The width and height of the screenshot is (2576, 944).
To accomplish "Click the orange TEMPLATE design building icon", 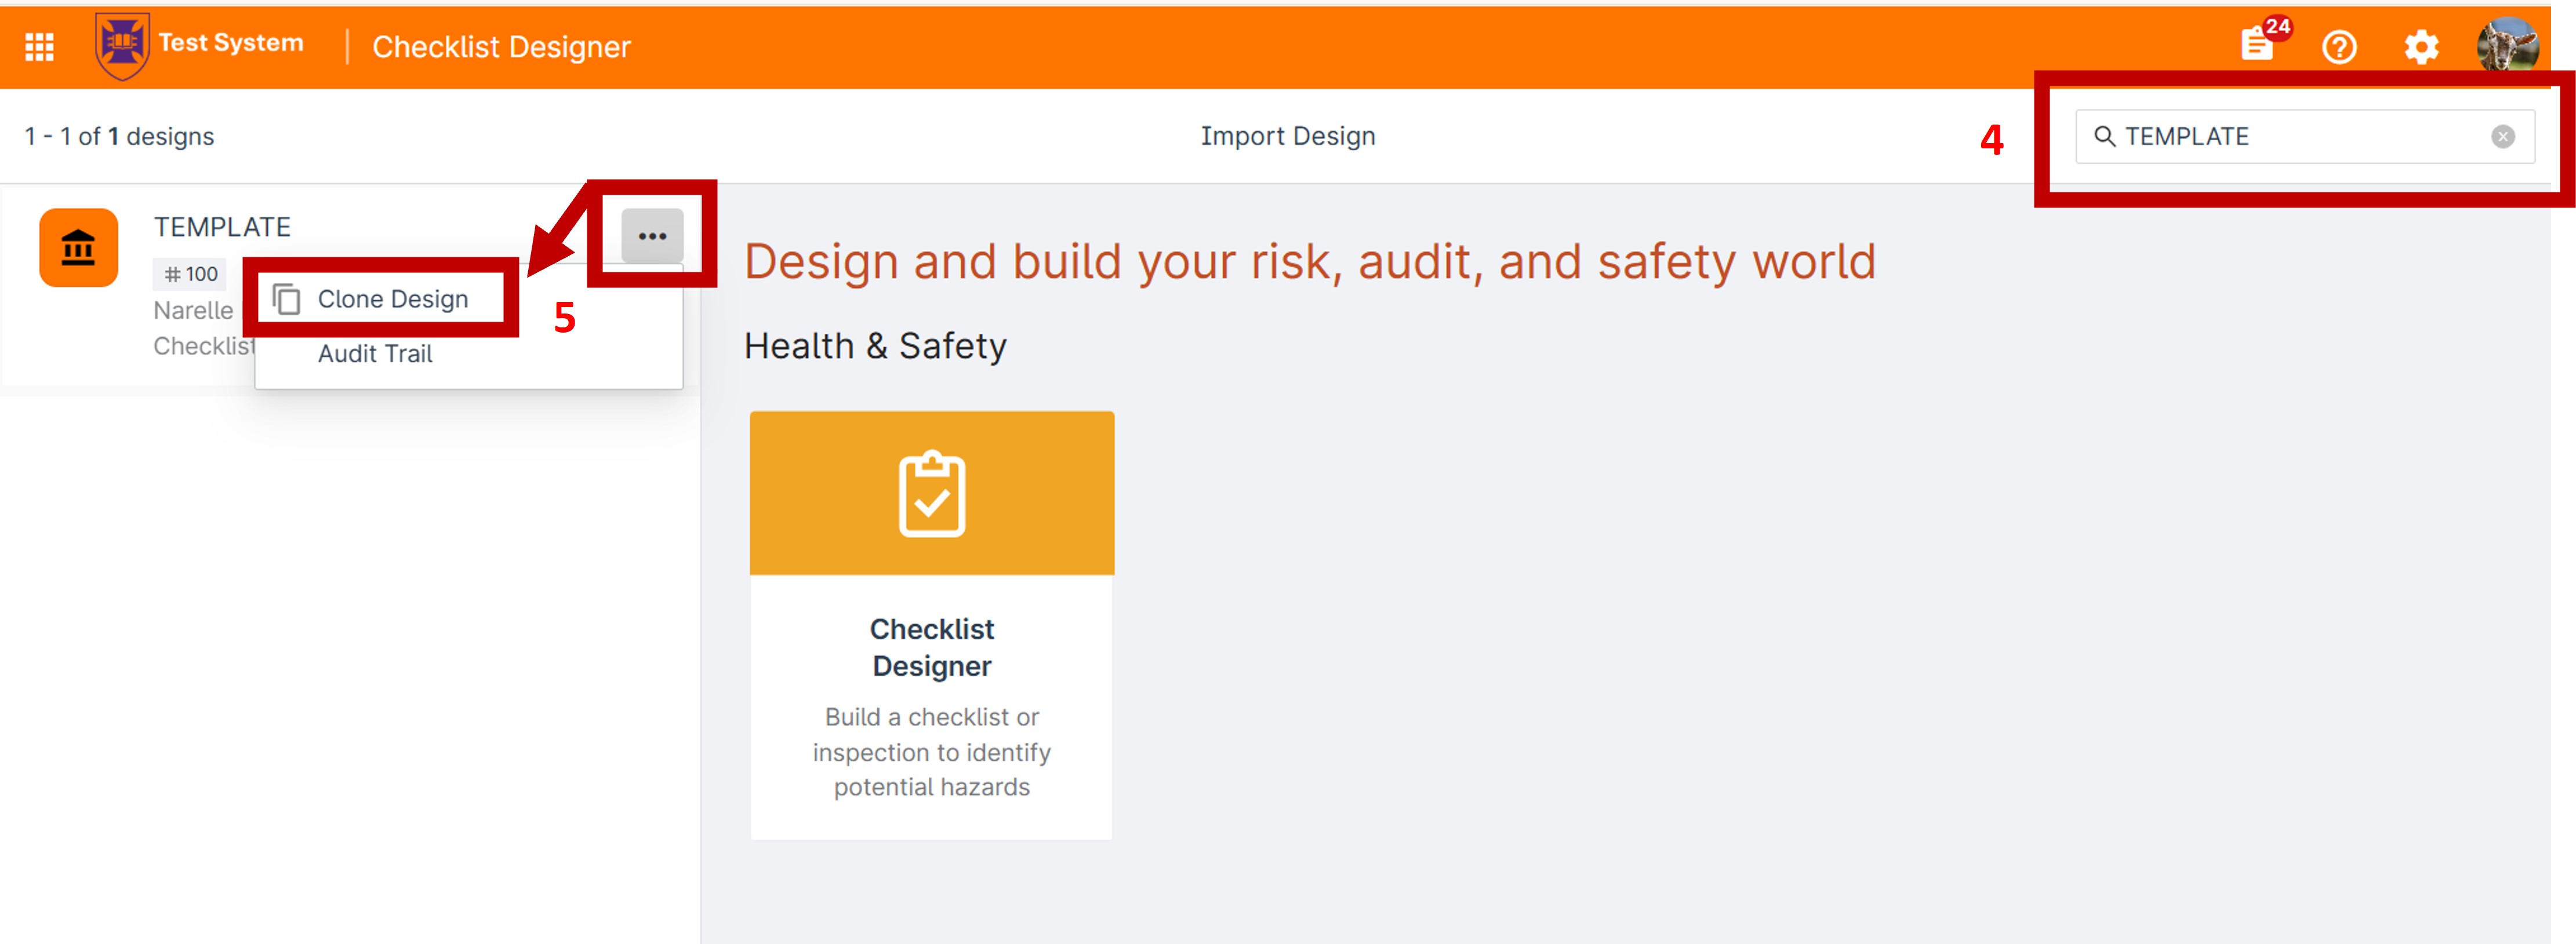I will tap(79, 247).
